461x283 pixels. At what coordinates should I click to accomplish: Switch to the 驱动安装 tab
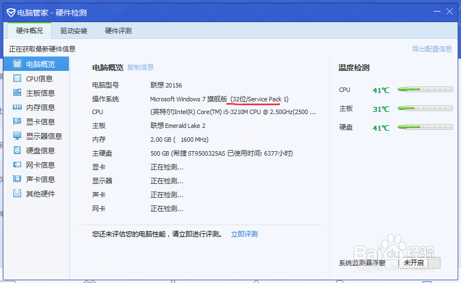click(74, 30)
